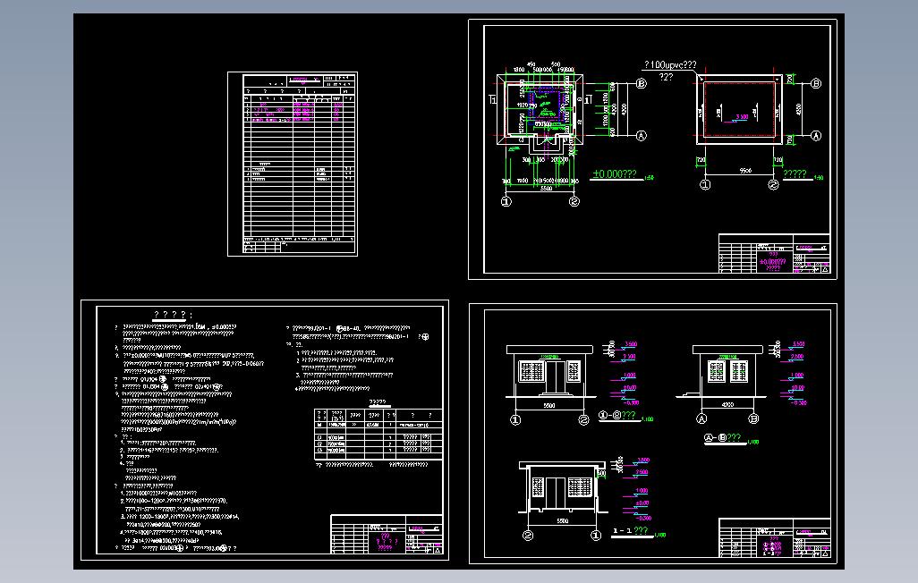The image size is (918, 583).
Task: Select the title block of the elevation sheet
Action: [x=774, y=537]
